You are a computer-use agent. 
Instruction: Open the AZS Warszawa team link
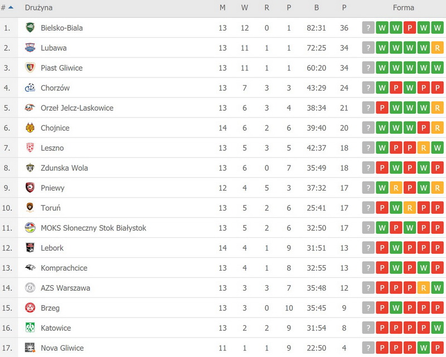coord(65,288)
